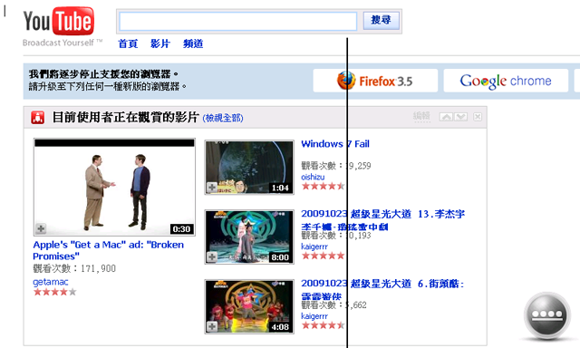This screenshot has width=580, height=348.
Task: Click the Google Chrome upgrade button
Action: pyautogui.click(x=506, y=81)
